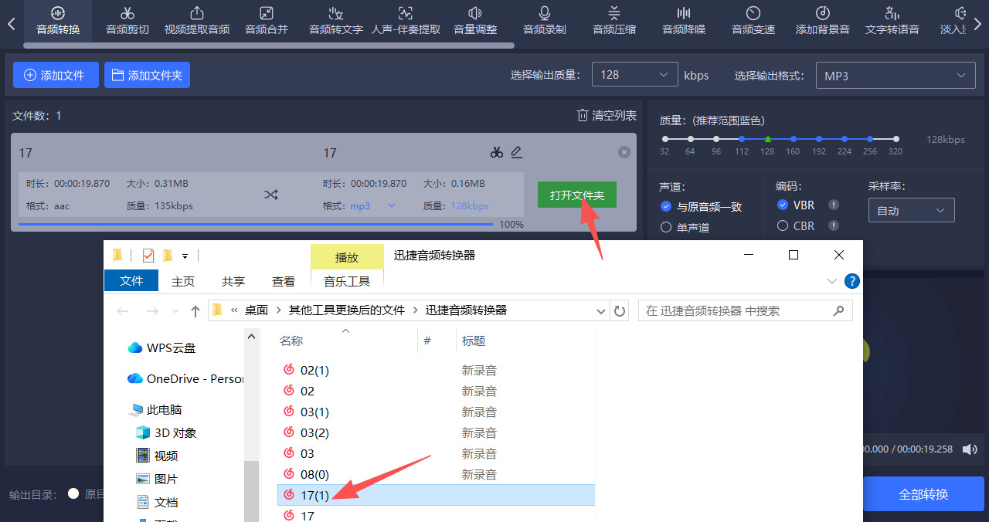Screen dimensions: 989x522
Task: Switch to the 查看 tab in Explorer
Action: point(283,280)
